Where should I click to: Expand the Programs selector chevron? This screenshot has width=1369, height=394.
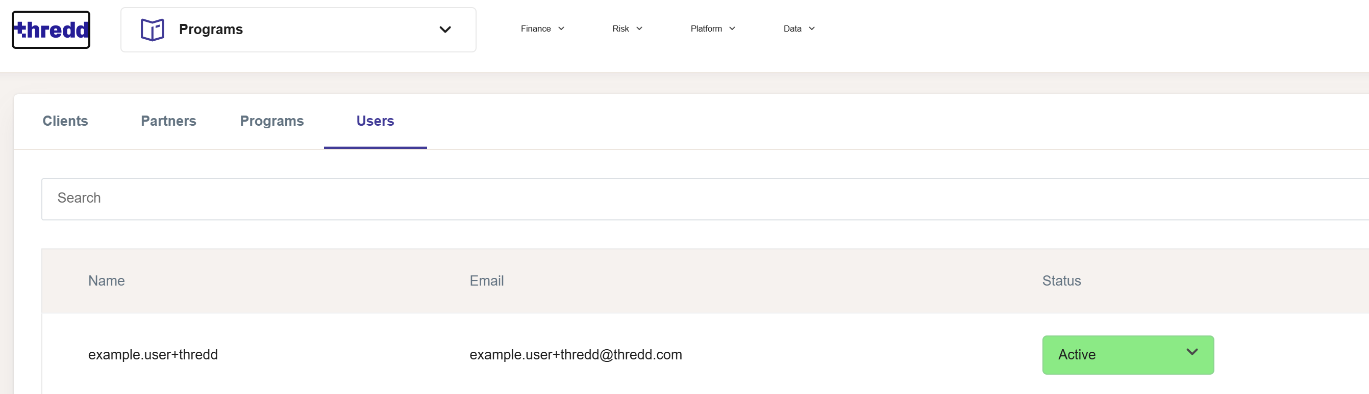click(x=445, y=30)
